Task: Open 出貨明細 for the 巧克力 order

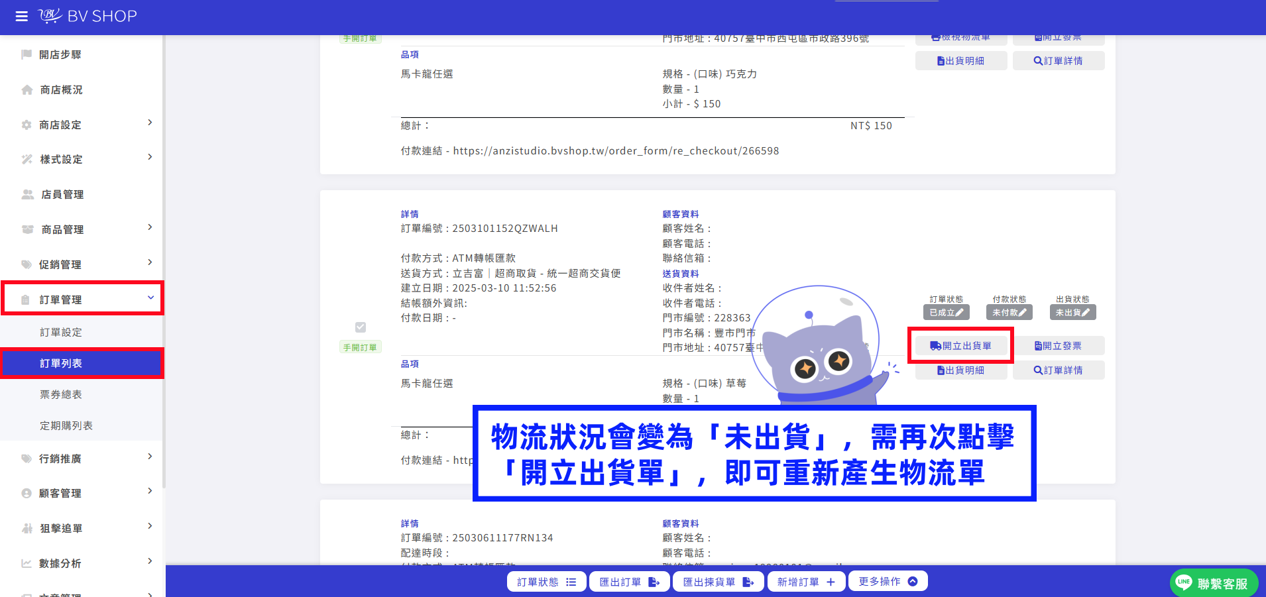Action: [961, 61]
